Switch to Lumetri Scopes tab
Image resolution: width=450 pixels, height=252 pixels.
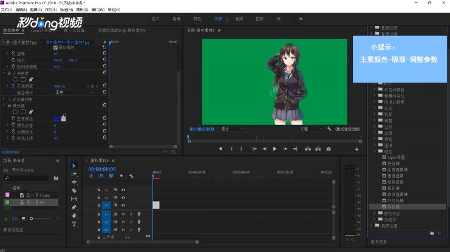click(x=41, y=30)
